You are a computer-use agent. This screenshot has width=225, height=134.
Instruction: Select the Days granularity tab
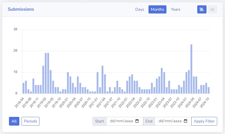(140, 9)
